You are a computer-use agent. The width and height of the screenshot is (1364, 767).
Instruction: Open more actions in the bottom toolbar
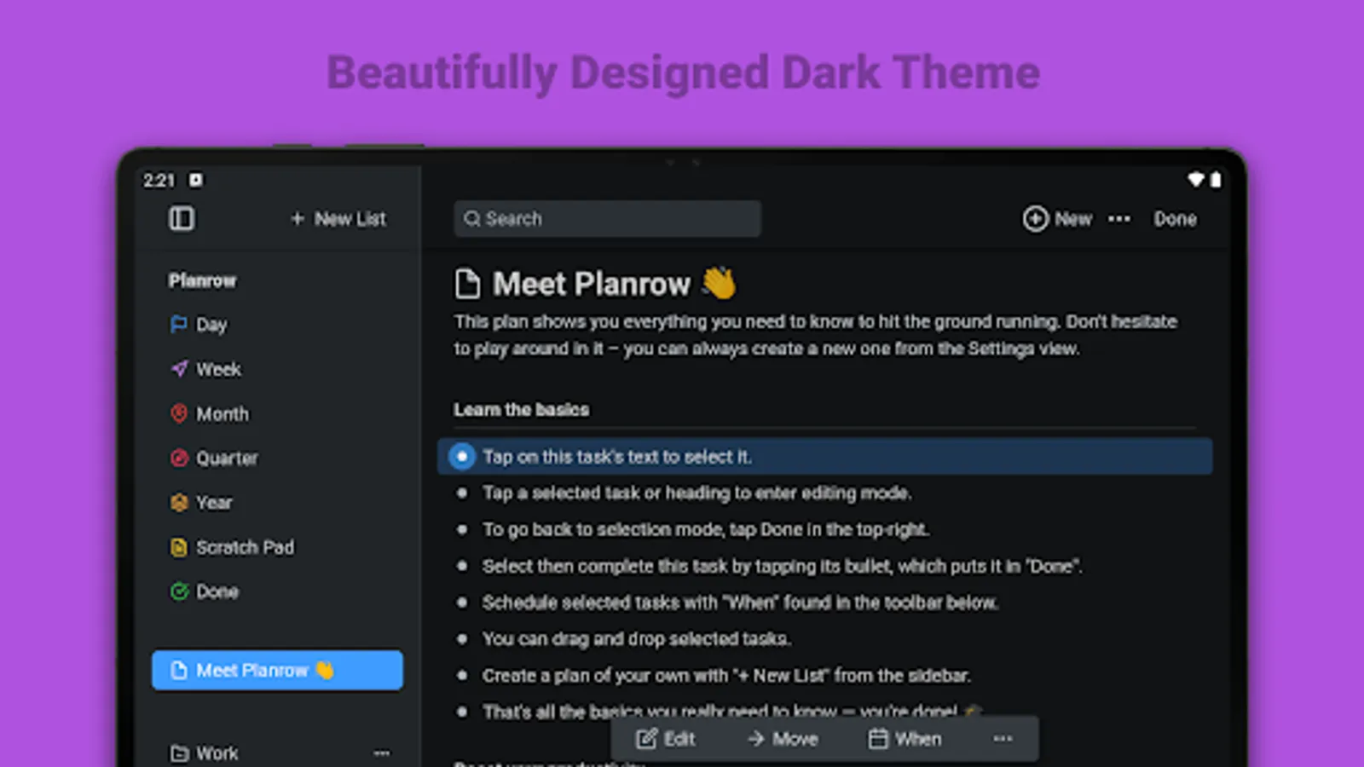(x=1003, y=739)
